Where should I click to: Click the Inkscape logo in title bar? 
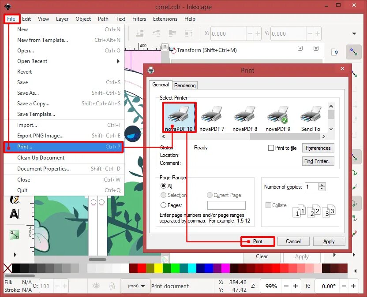8,7
